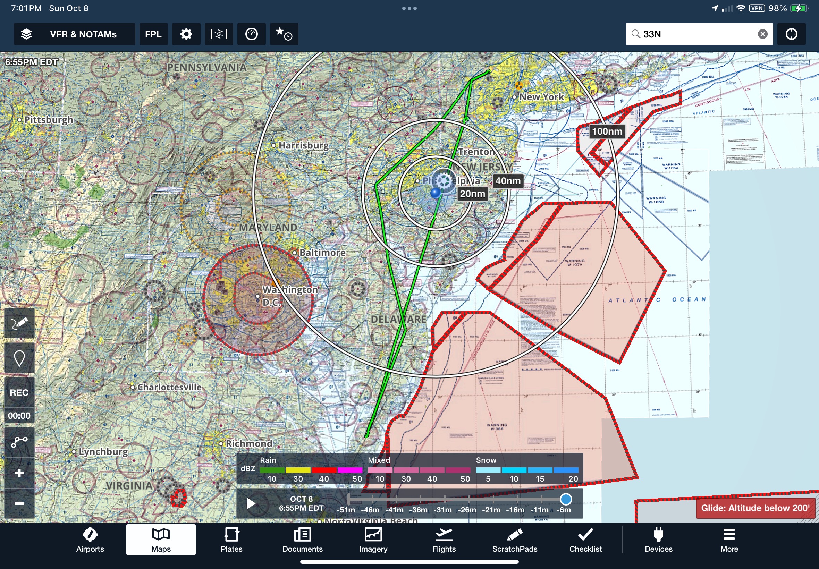Expand the More tab options
Image resolution: width=819 pixels, height=569 pixels.
click(729, 540)
